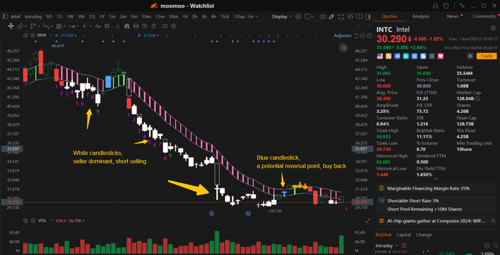Open drawing toolbar settings gear
Image resolution: width=500 pixels, height=255 pixels.
pos(174,26)
